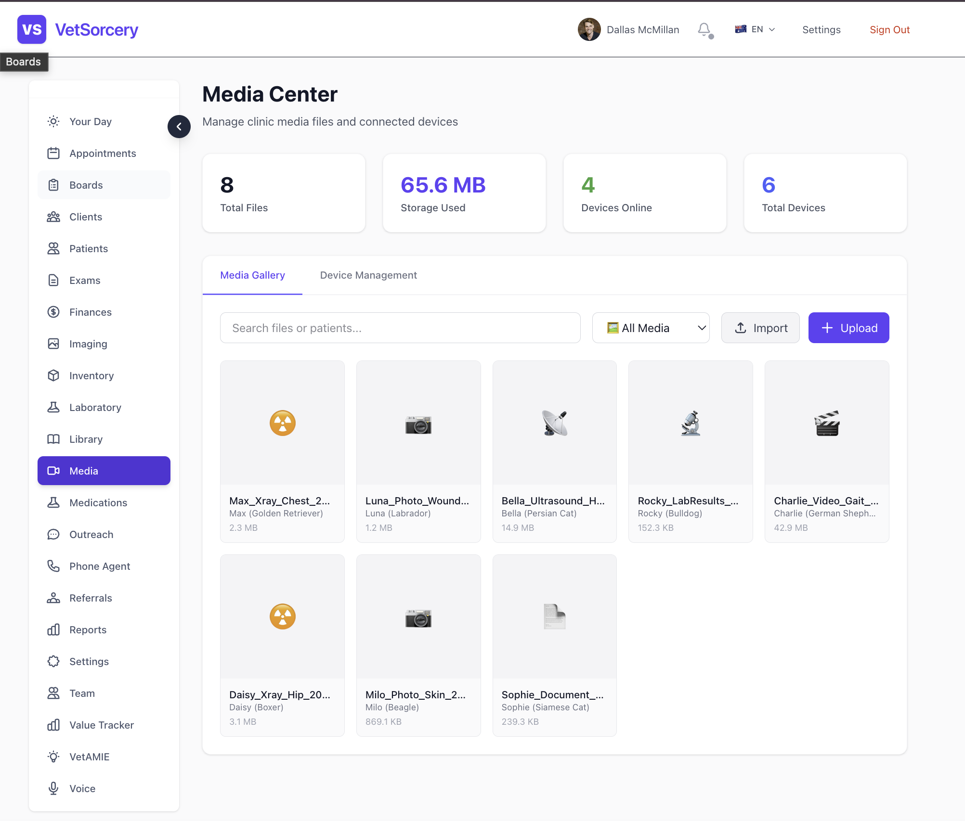This screenshot has height=821, width=965.
Task: Click the Inventory box icon
Action: [53, 375]
